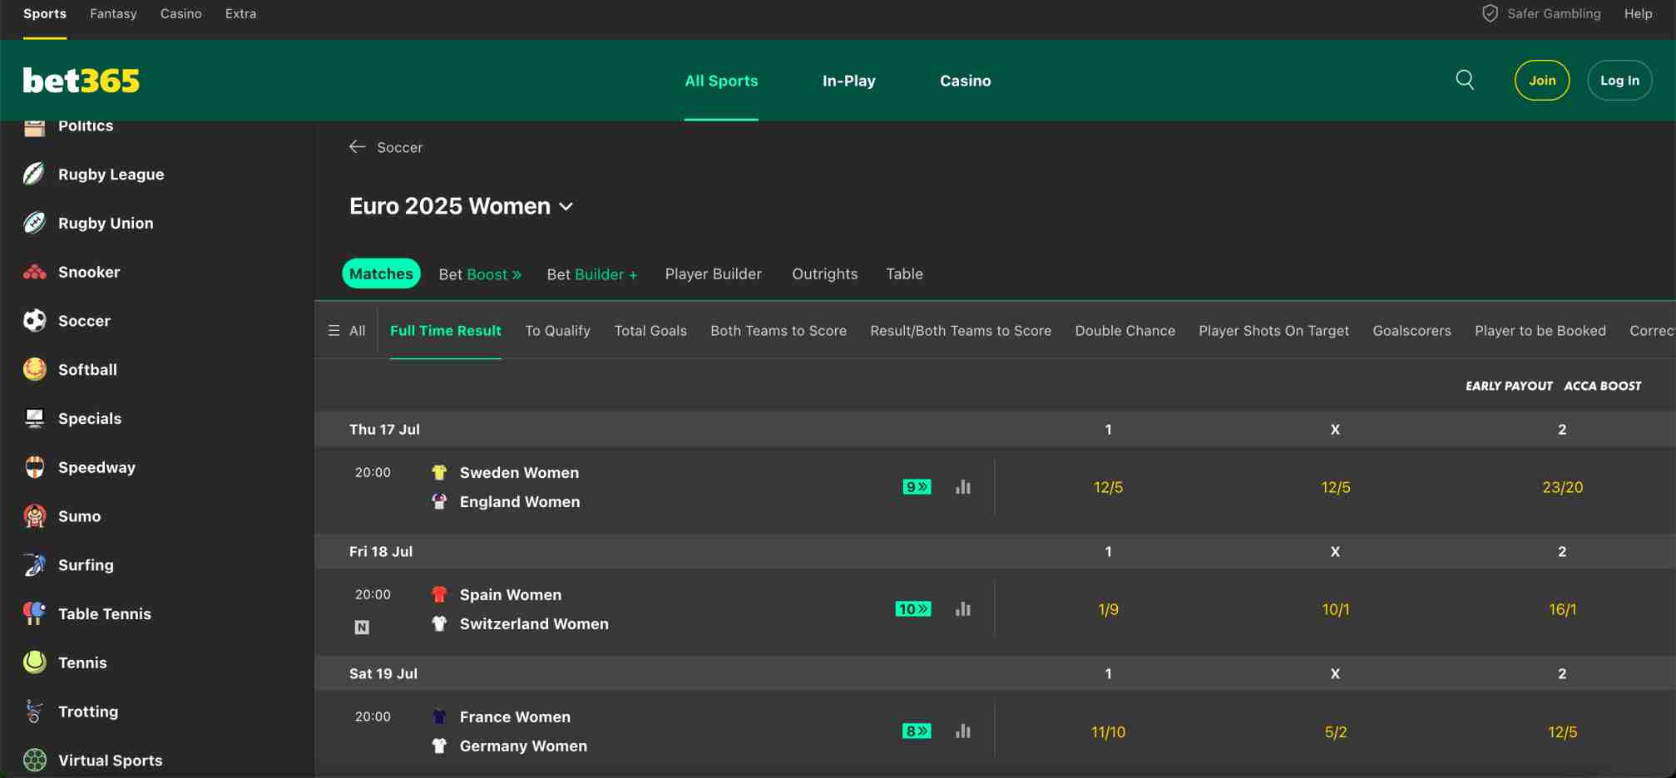Viewport: 1676px width, 778px height.
Task: Click the 10 bet boost badge
Action: coord(913,609)
